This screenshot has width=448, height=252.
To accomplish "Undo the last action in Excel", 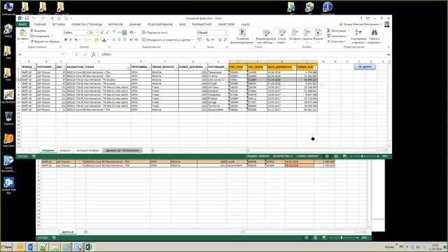I will pyautogui.click(x=34, y=18).
